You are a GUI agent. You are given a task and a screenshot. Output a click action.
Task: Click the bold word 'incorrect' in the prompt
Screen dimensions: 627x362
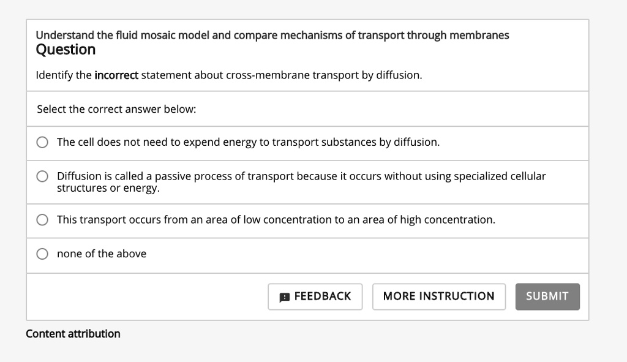[x=116, y=75]
